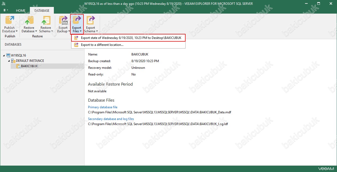The height and width of the screenshot is (172, 337).
Task: Click the Export Schema icon
Action: (90, 20)
